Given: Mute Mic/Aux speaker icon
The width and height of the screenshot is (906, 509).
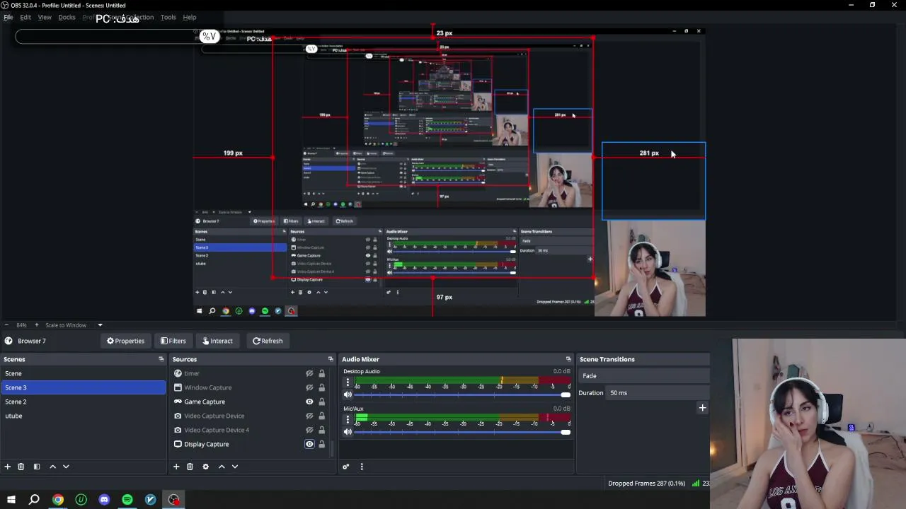Looking at the screenshot, I should coord(348,432).
